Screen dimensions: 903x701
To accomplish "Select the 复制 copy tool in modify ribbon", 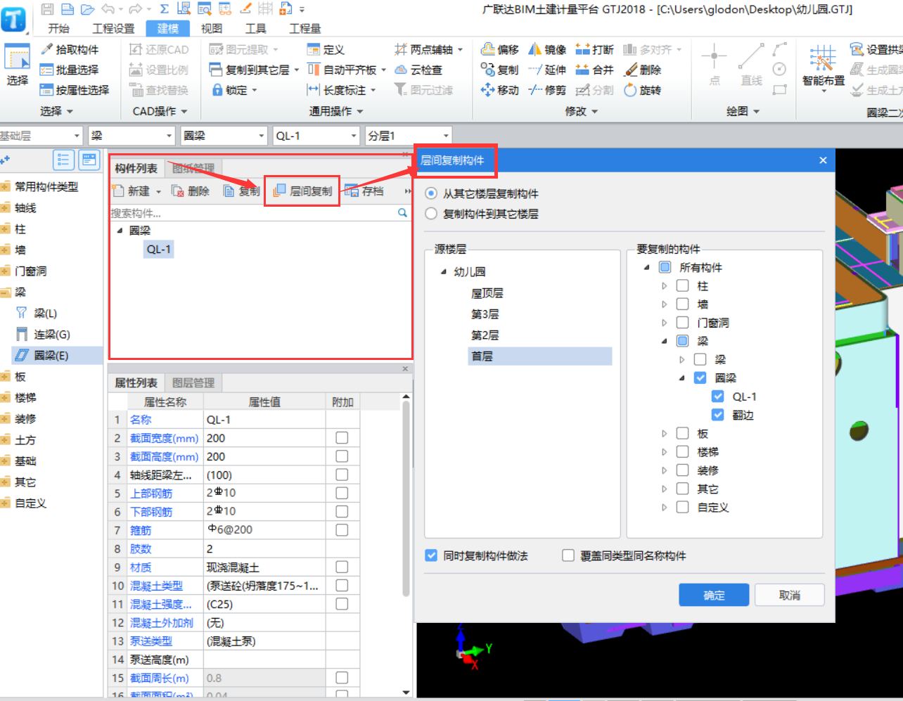I will coord(500,70).
